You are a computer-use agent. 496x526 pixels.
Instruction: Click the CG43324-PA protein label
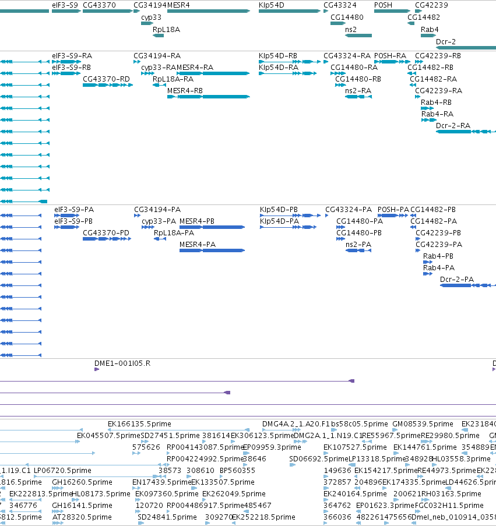[349, 210]
